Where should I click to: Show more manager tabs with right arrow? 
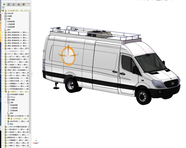[29, 4]
